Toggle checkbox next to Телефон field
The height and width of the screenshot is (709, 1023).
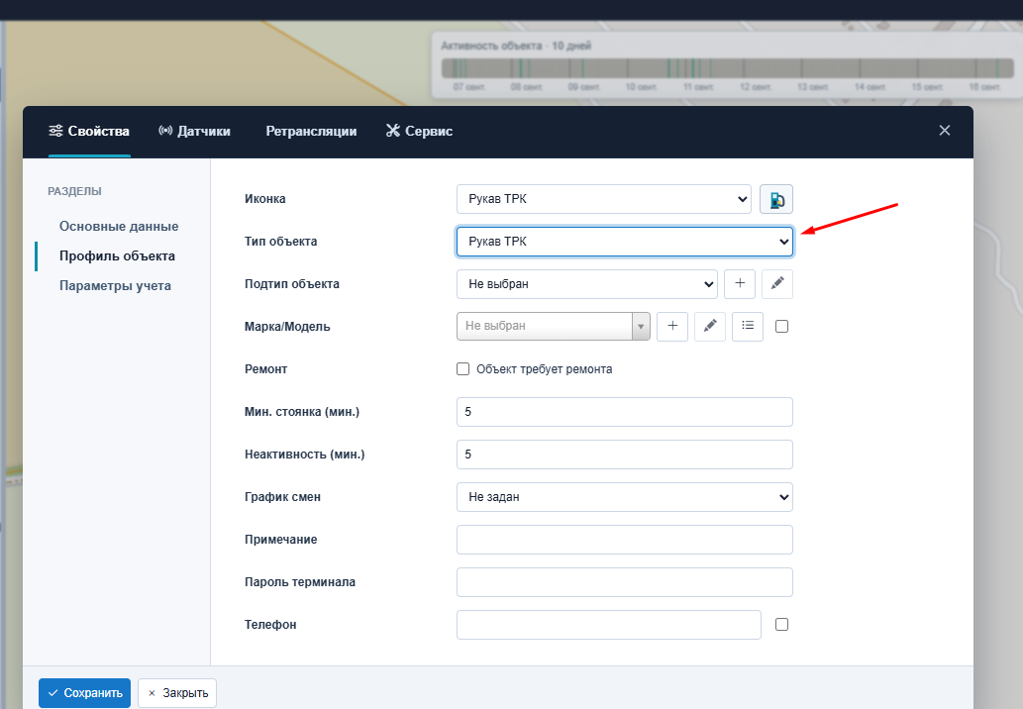click(781, 624)
